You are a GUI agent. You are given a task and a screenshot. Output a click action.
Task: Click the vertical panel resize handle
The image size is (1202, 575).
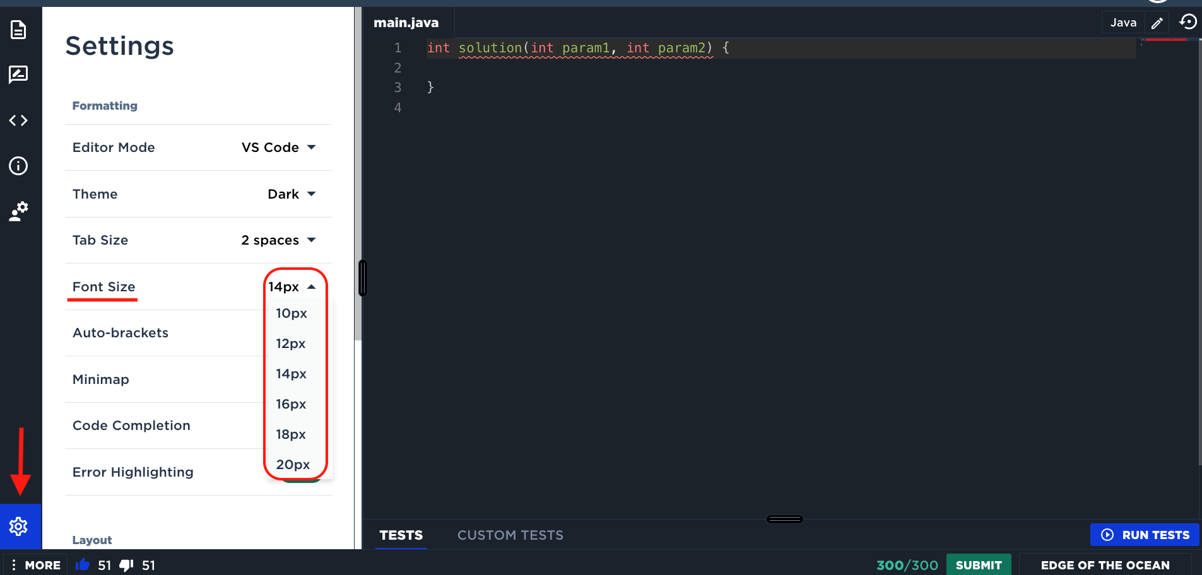[363, 278]
